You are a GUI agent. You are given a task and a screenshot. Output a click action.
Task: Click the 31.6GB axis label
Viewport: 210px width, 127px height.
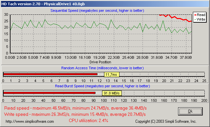coord(157,57)
